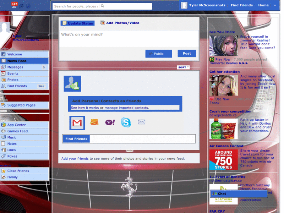Click the Family house icon
The height and width of the screenshot is (213, 284).
click(3, 177)
